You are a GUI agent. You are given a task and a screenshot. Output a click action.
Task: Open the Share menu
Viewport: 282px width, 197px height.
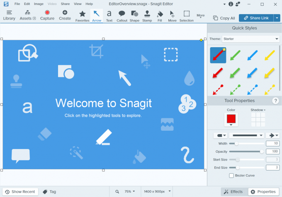(x=65, y=4)
